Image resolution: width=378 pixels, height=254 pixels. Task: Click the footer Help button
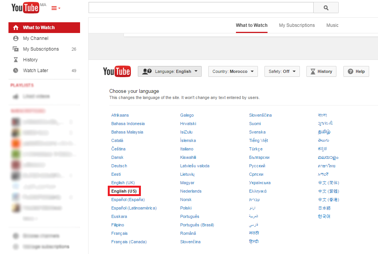point(356,71)
